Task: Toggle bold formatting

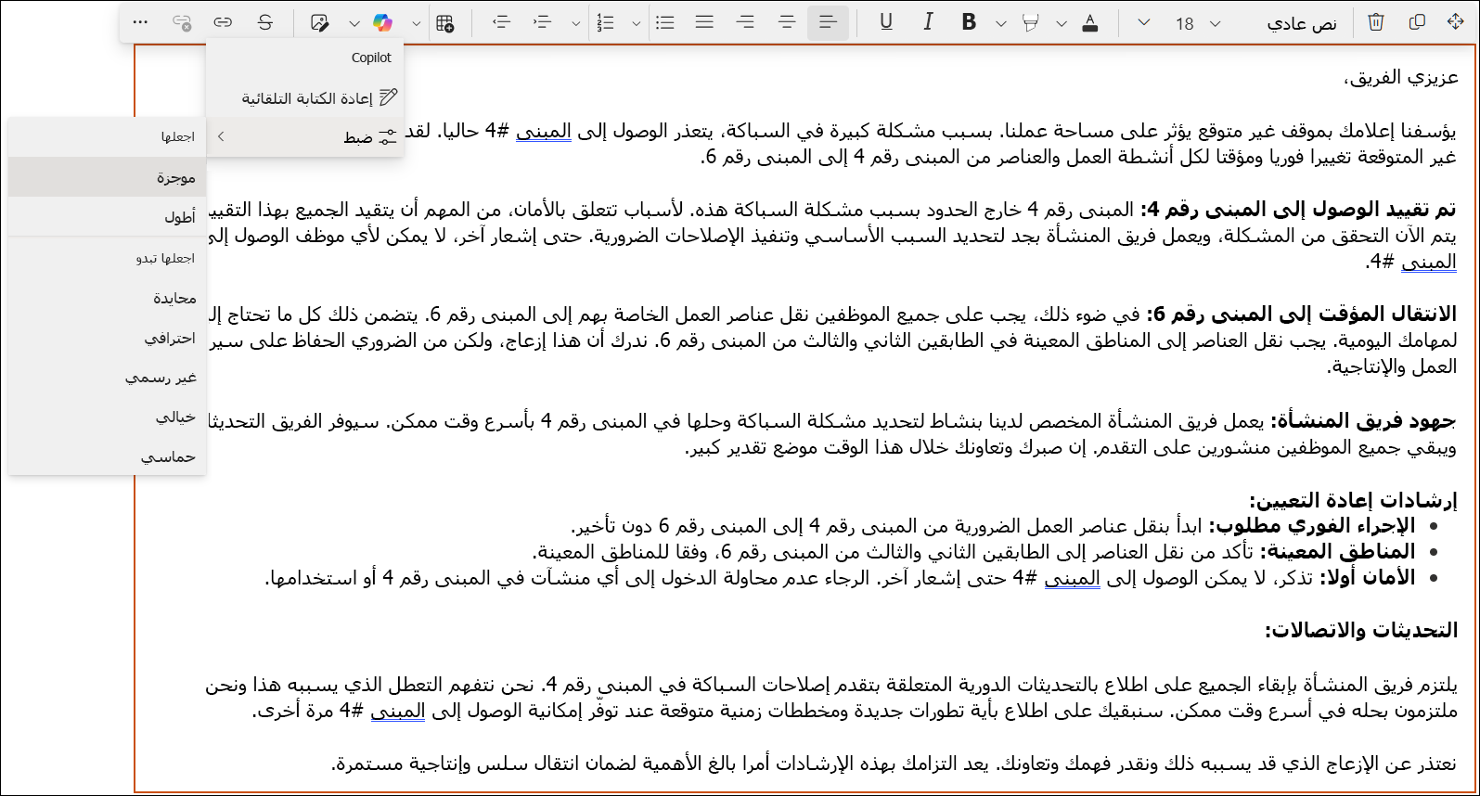Action: tap(969, 22)
